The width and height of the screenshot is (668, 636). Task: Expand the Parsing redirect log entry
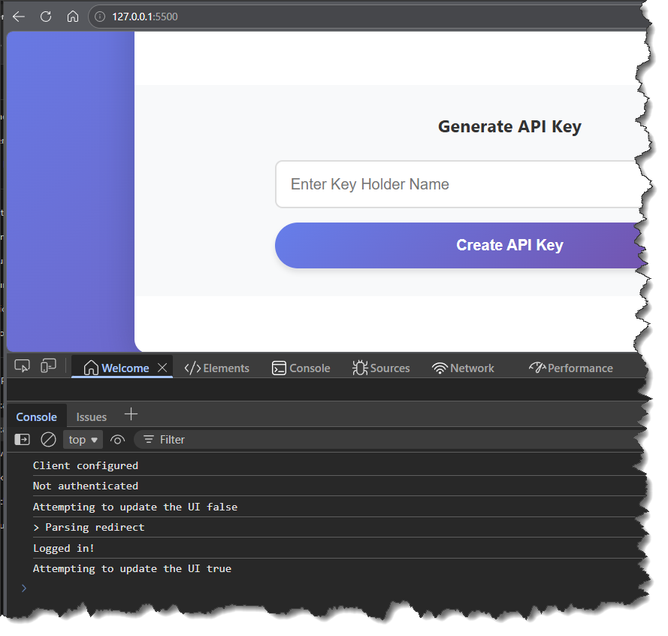click(x=37, y=528)
